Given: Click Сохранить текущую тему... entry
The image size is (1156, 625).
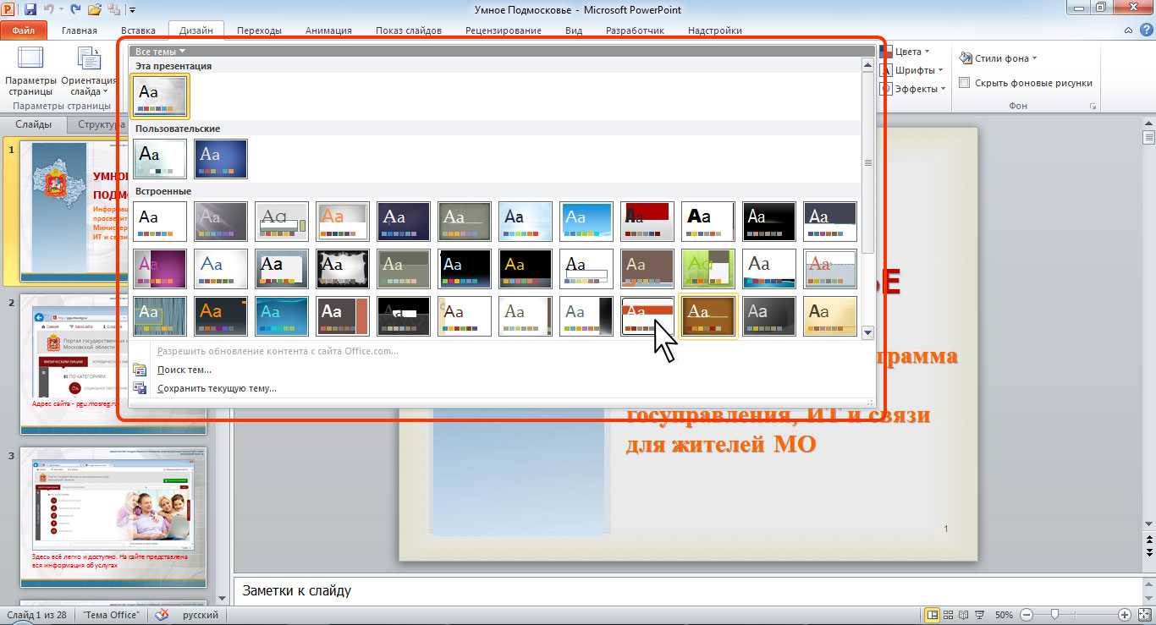Looking at the screenshot, I should pos(217,388).
